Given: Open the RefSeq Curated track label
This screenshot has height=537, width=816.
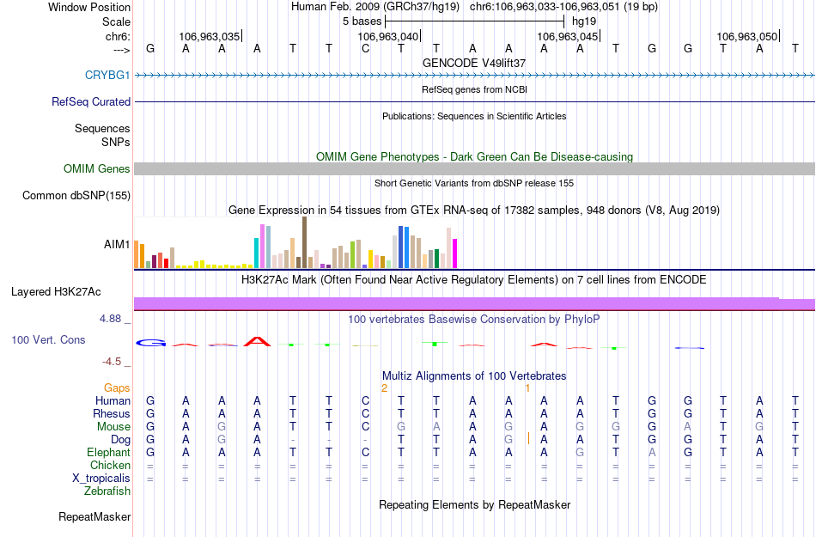Looking at the screenshot, I should 90,101.
